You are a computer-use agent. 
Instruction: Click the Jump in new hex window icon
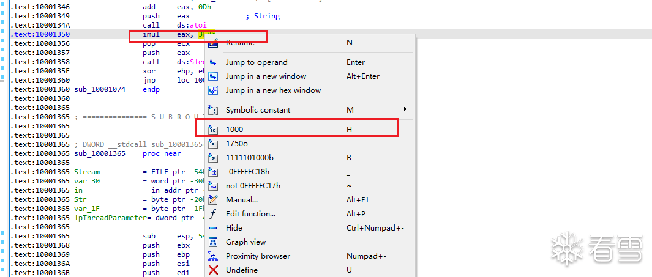point(213,90)
